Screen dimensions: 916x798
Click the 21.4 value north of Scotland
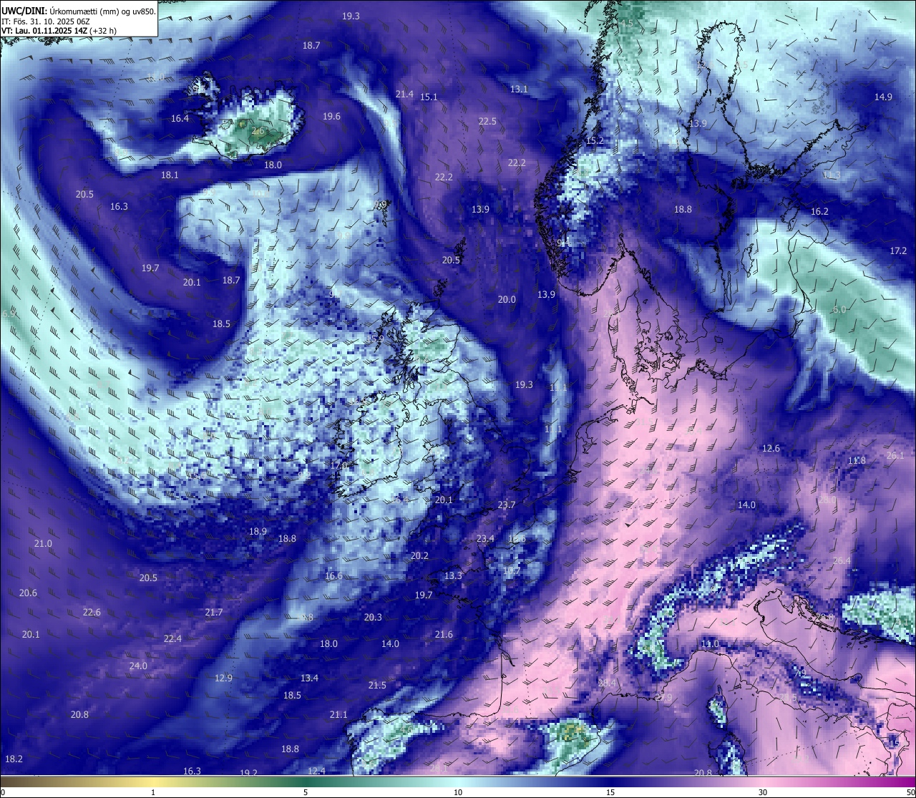coord(404,94)
